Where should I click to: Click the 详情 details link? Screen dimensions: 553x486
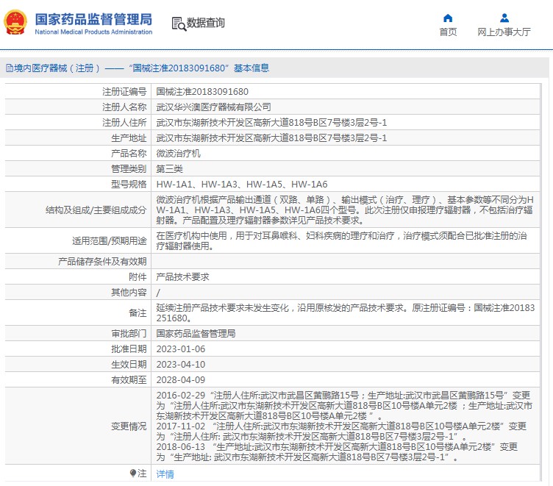(x=165, y=474)
